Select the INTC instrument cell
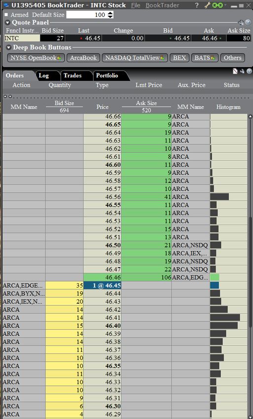253x419 pixels. (22, 38)
